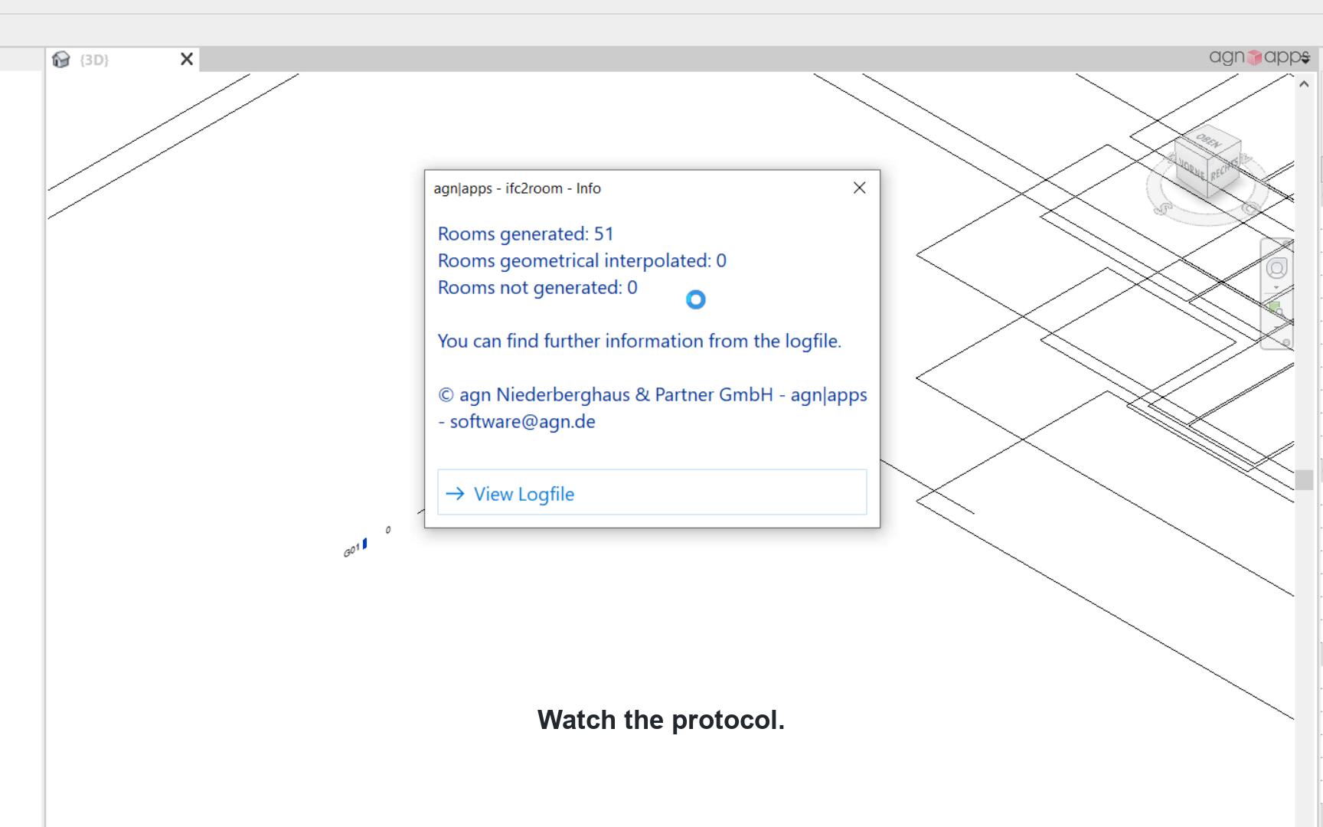This screenshot has height=827, width=1323.
Task: Click the 'Rooms geometrical interpolated: 0' text
Action: point(582,261)
